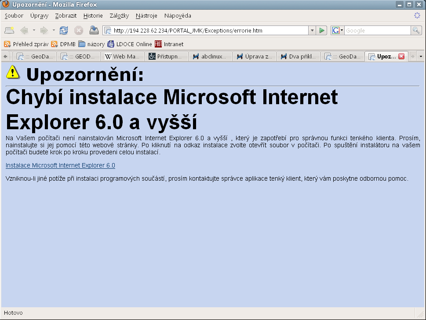Screen dimensions: 426x320
Task: Open the DPMB feed bookmark
Action: coord(63,44)
